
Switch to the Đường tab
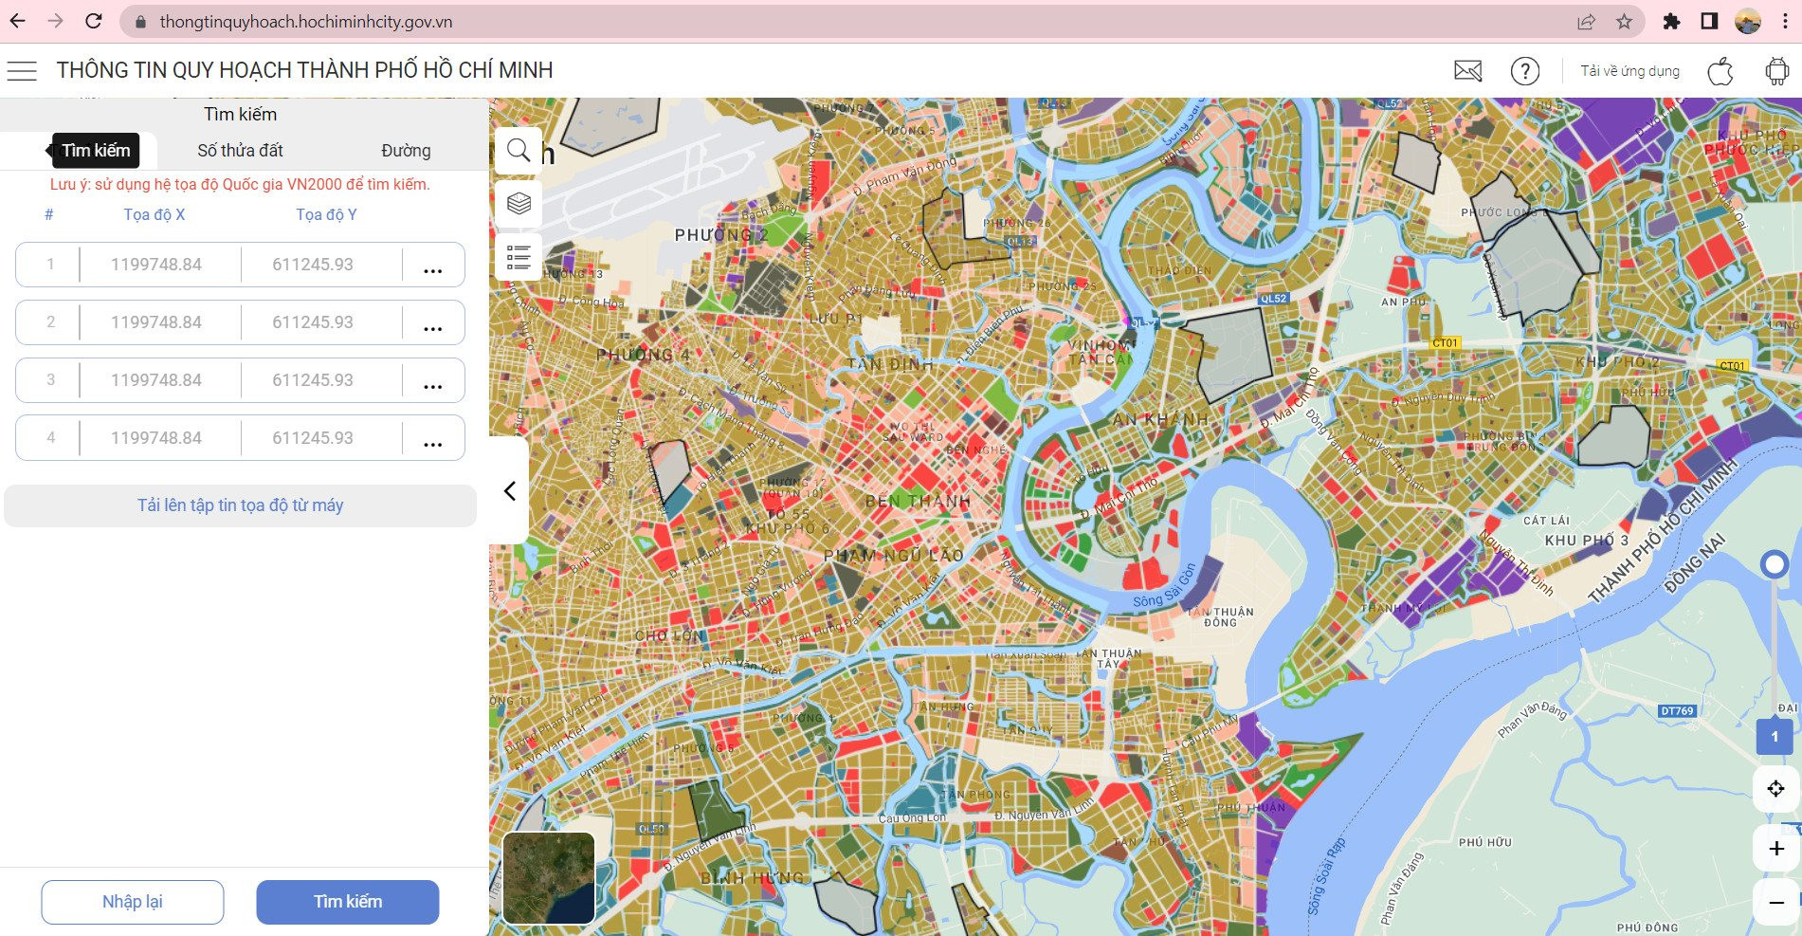(x=406, y=151)
